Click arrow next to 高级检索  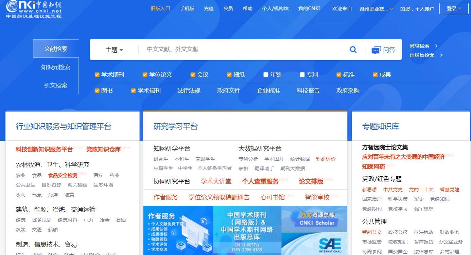tap(436, 46)
